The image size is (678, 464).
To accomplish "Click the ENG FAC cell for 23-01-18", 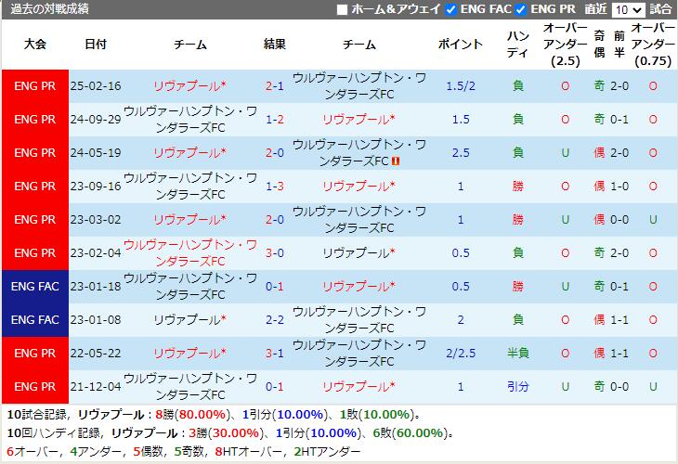I will tap(36, 287).
